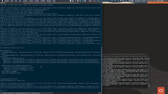Click the battery status icon

[133, 1]
